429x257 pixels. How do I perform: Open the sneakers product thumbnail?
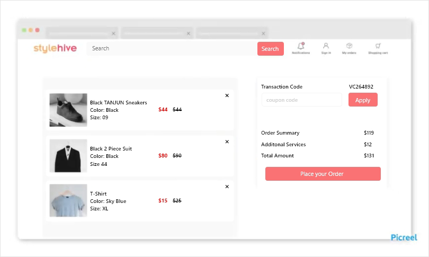point(68,110)
